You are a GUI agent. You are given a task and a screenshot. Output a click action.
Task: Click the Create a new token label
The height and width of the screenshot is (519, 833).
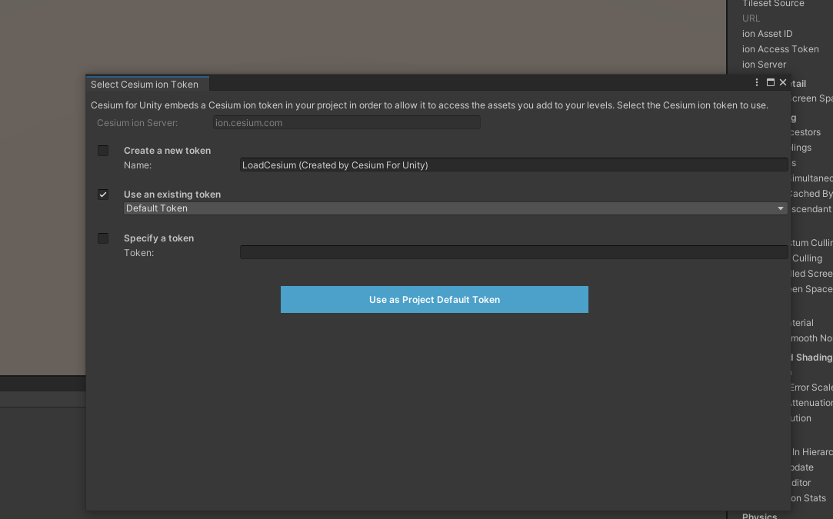[x=168, y=151]
